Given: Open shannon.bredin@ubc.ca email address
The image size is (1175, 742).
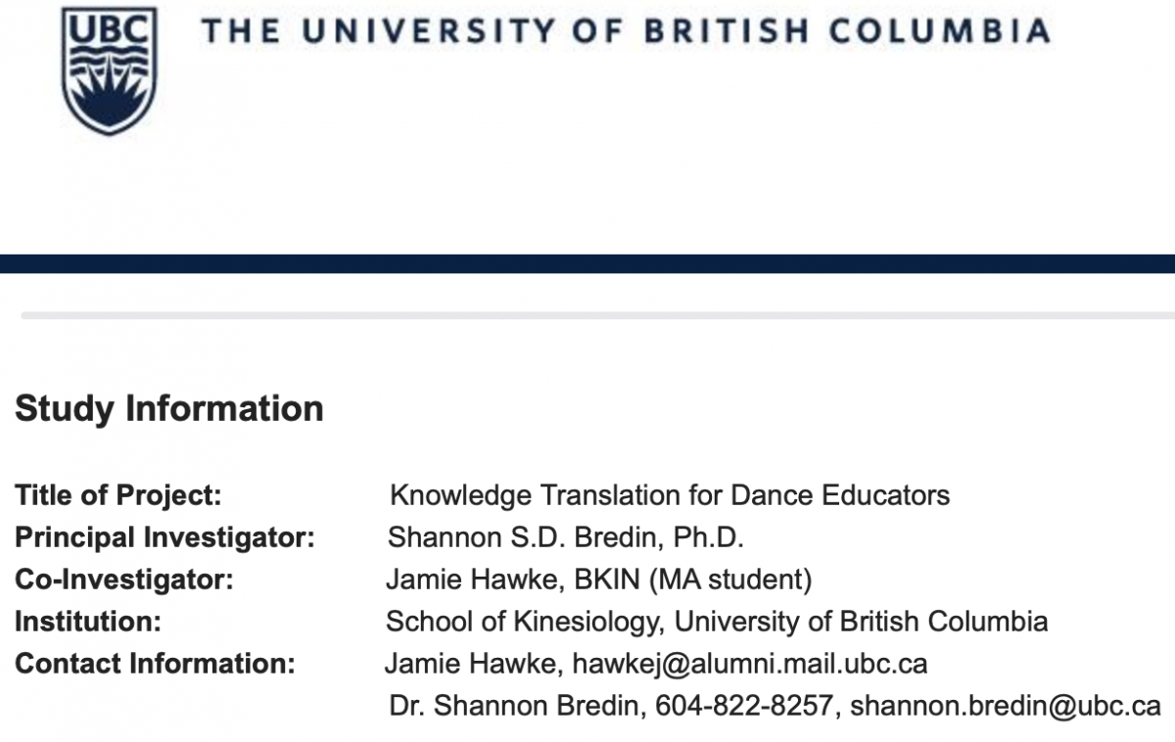Looking at the screenshot, I should click(1006, 706).
